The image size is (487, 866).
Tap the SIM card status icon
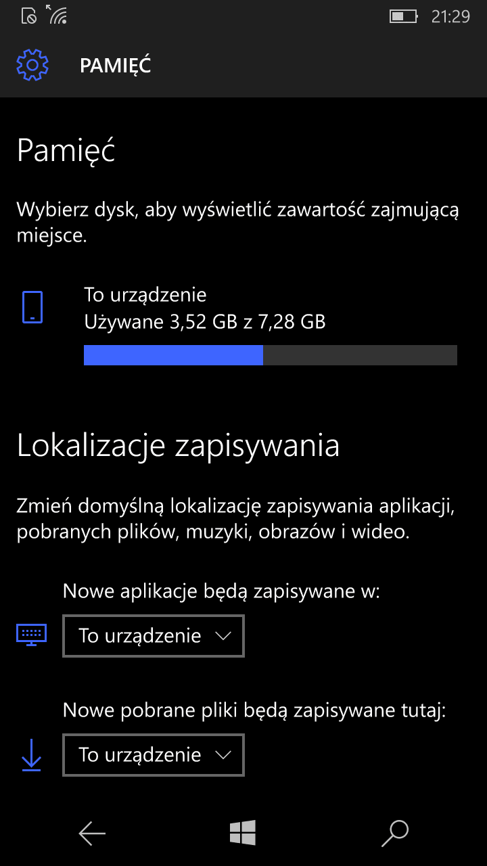tap(29, 16)
